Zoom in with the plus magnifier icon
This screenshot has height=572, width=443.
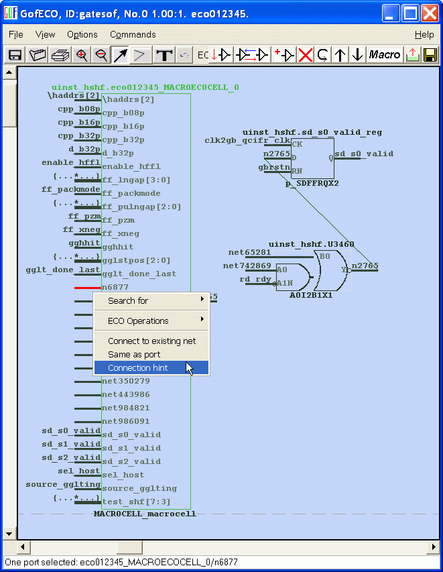[x=82, y=55]
